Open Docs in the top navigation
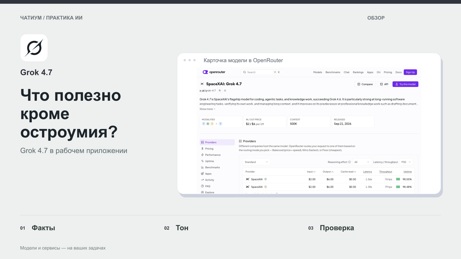The height and width of the screenshot is (259, 461). tap(398, 72)
